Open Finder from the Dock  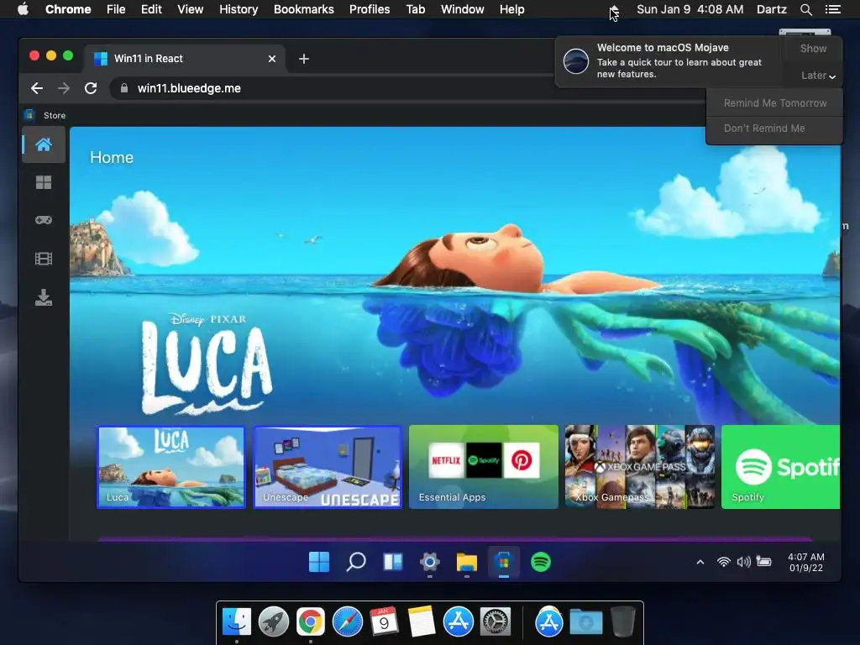(x=237, y=622)
